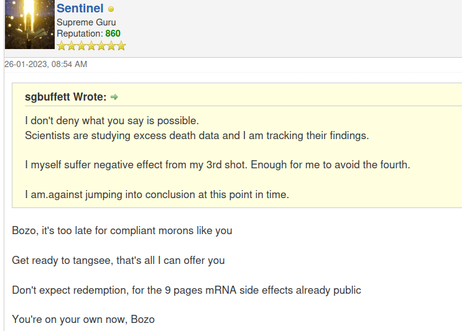Viewport: 462px width, 331px height.
Task: Click the quoted line about 3rd shot
Action: [218, 165]
